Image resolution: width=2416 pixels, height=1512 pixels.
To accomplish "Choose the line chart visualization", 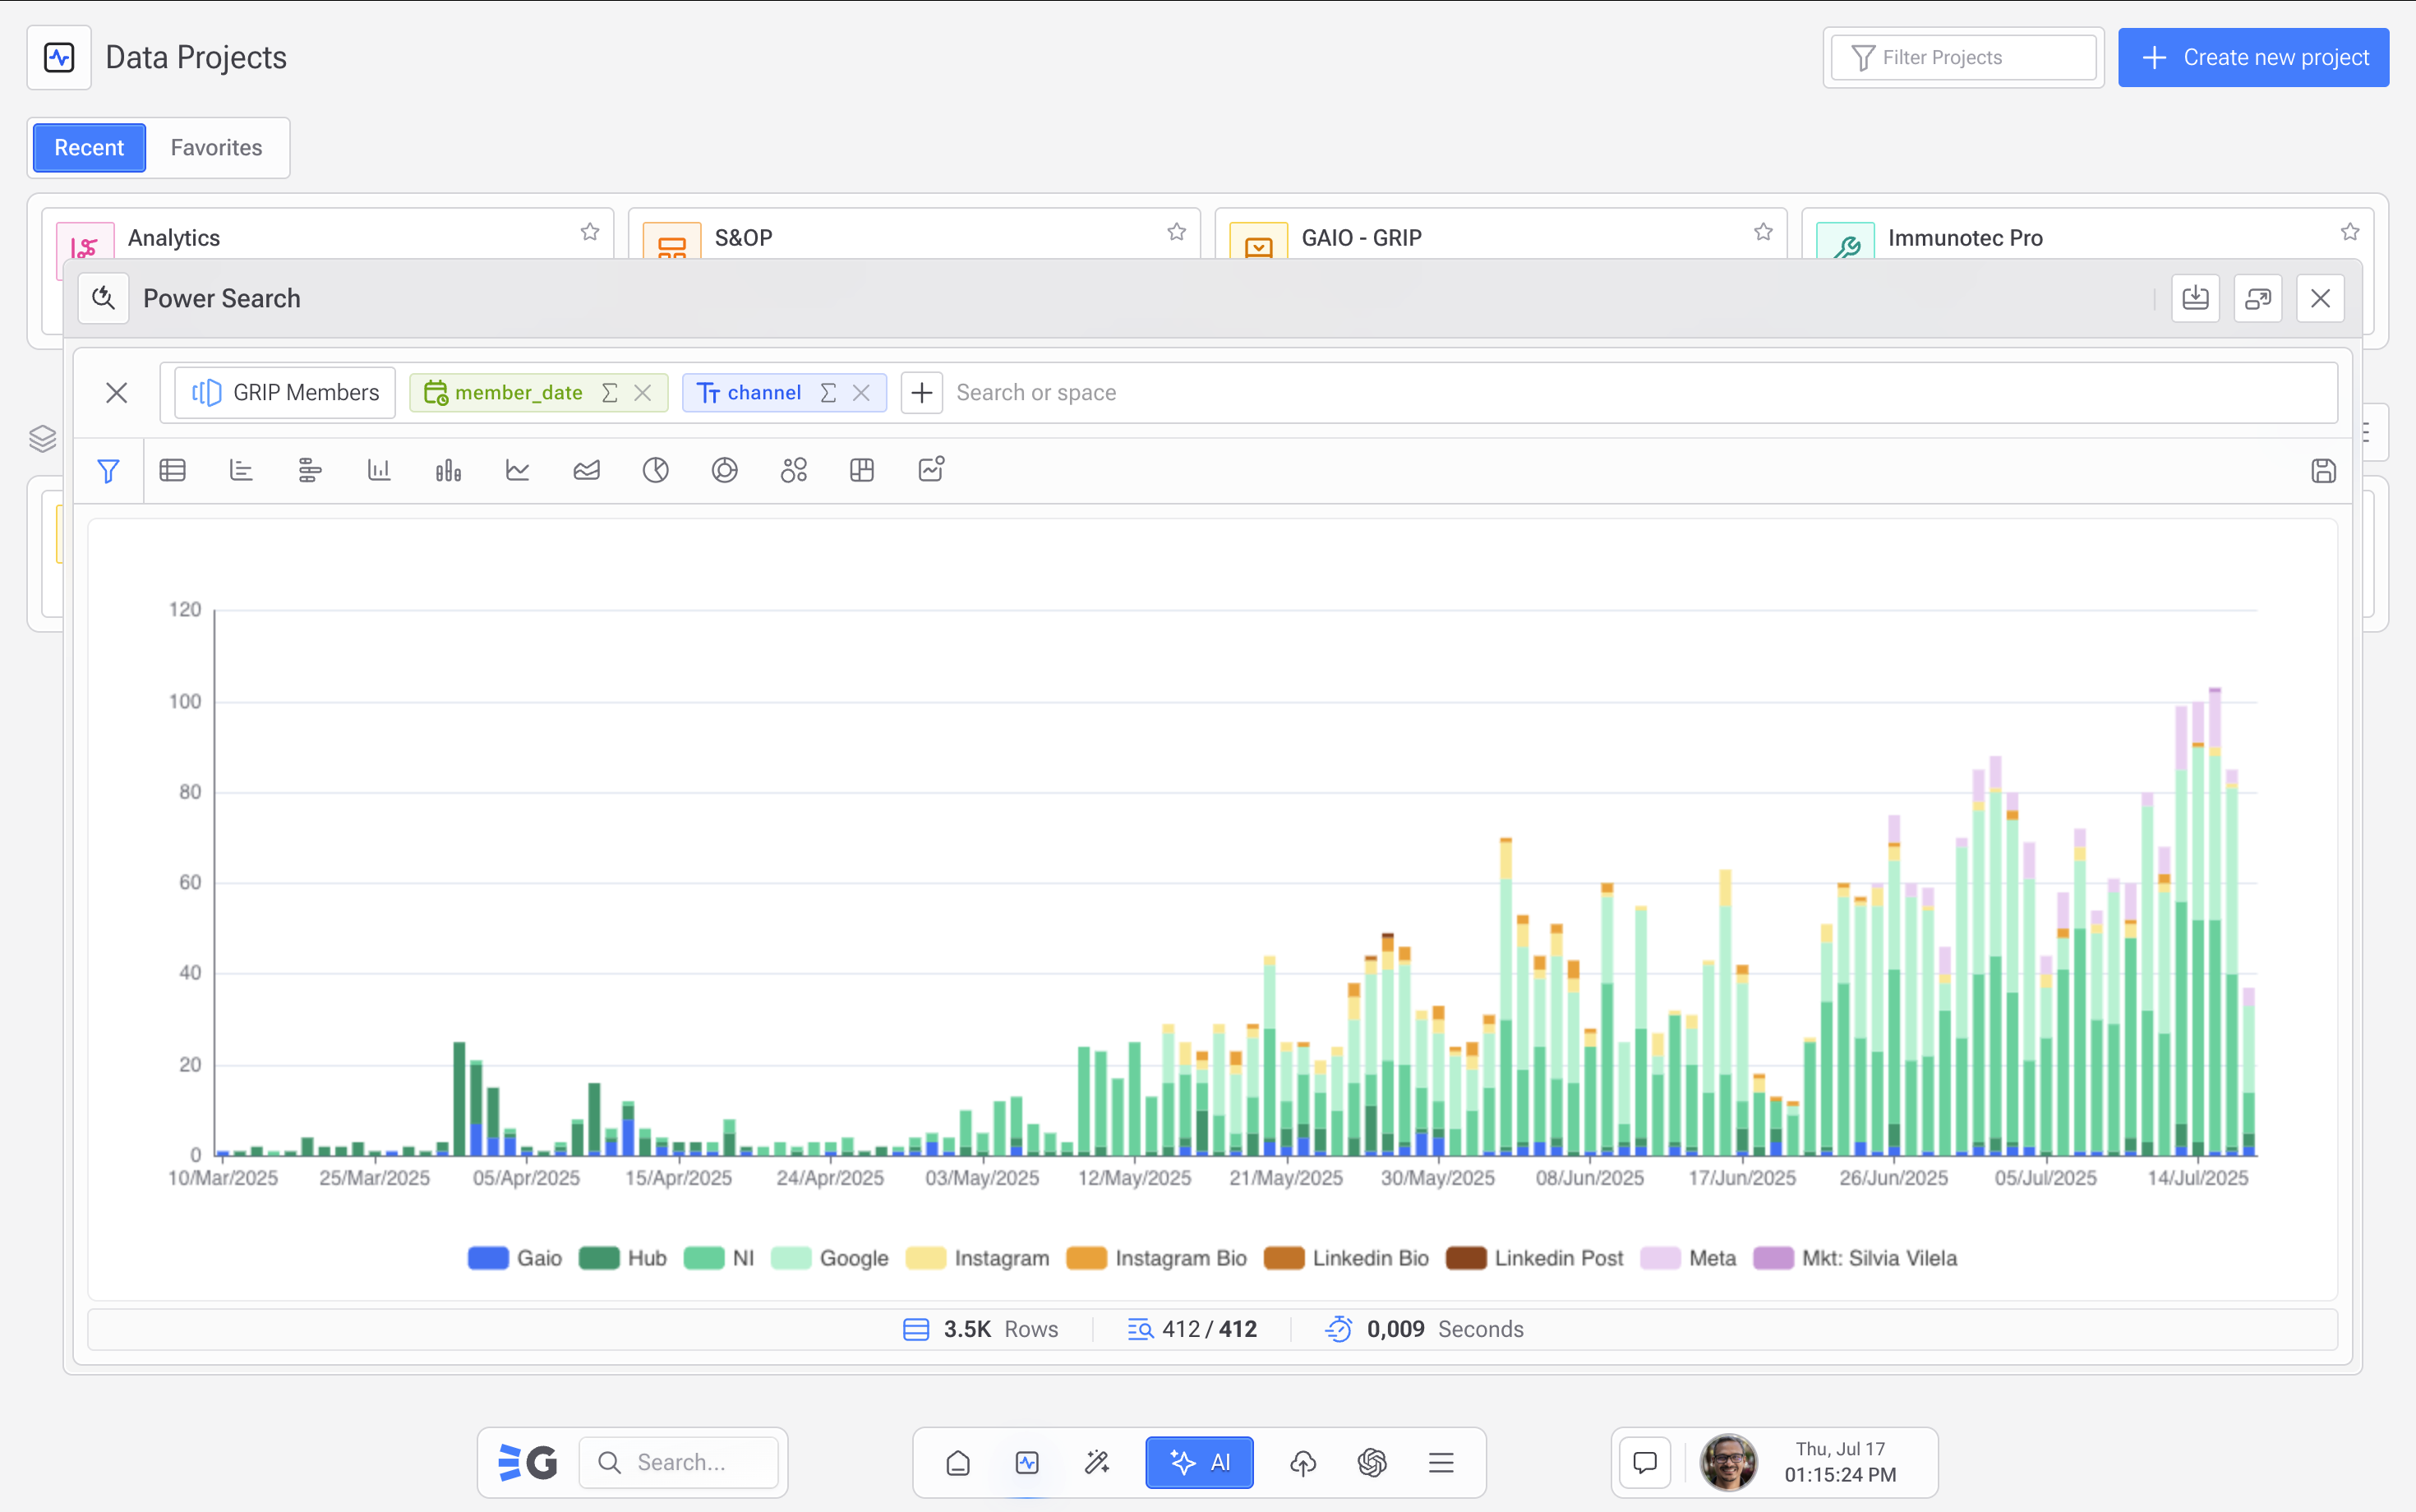I will tap(517, 470).
